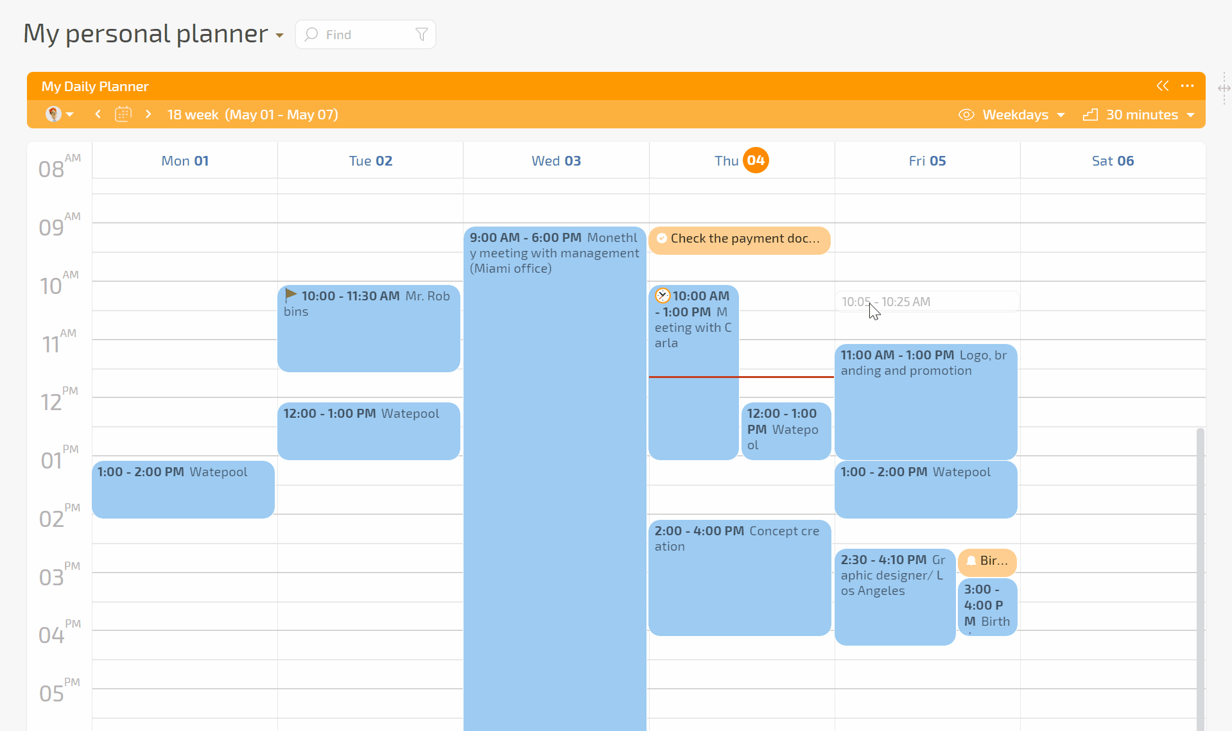The height and width of the screenshot is (731, 1232).
Task: Click the bell icon on Bir... reminder
Action: 971,561
